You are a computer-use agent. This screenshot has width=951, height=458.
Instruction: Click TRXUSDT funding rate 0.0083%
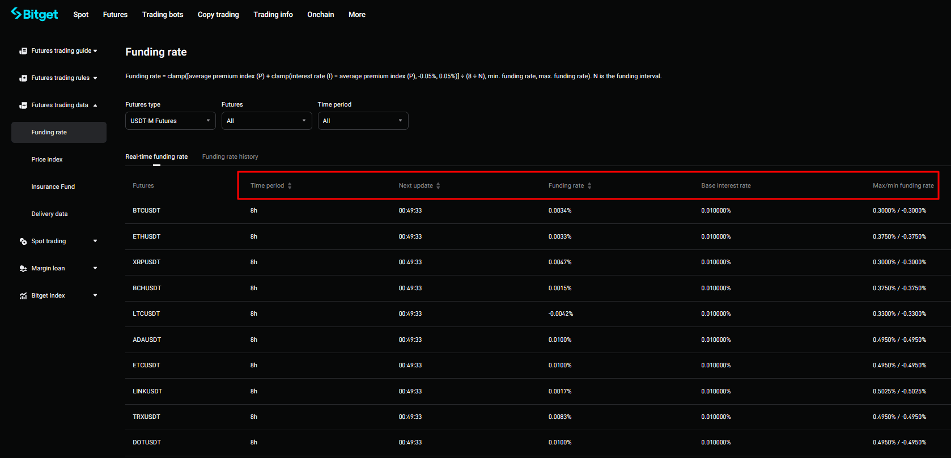(x=560, y=417)
